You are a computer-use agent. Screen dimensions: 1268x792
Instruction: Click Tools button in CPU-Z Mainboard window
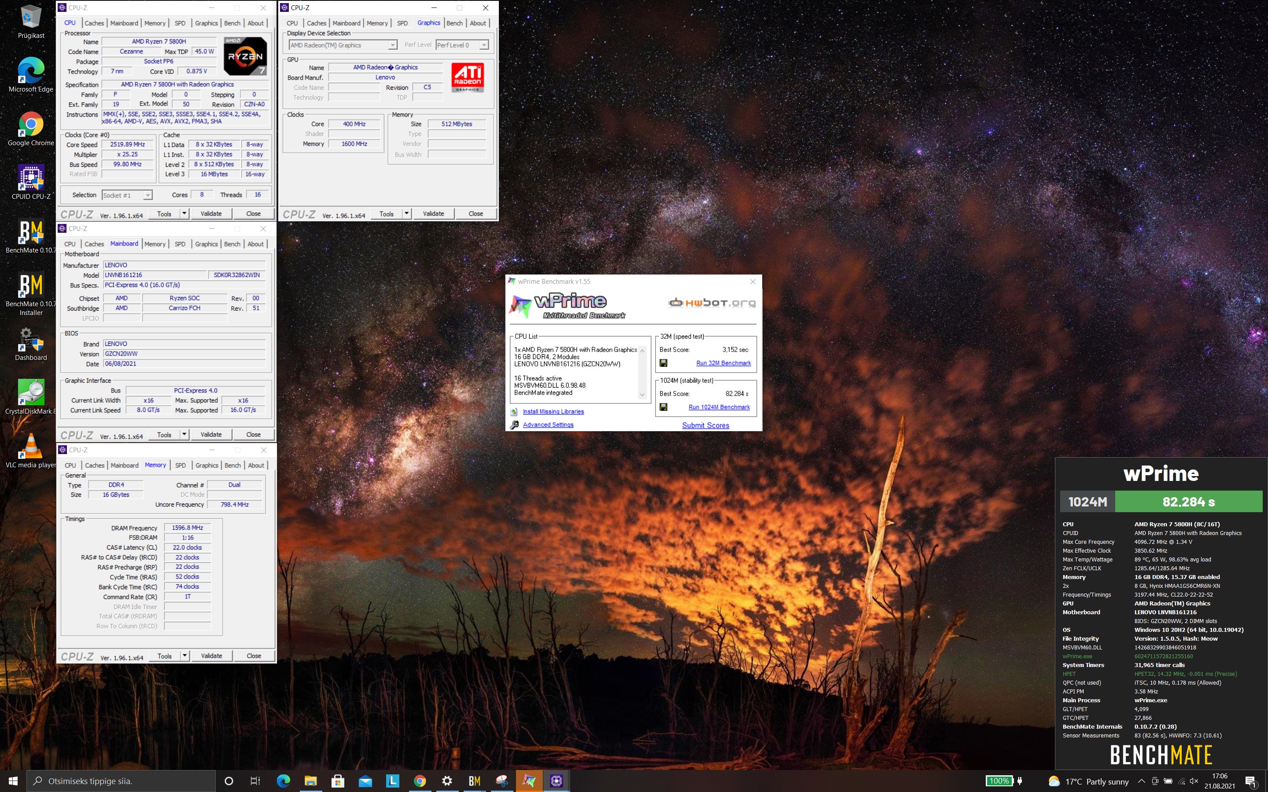point(164,434)
